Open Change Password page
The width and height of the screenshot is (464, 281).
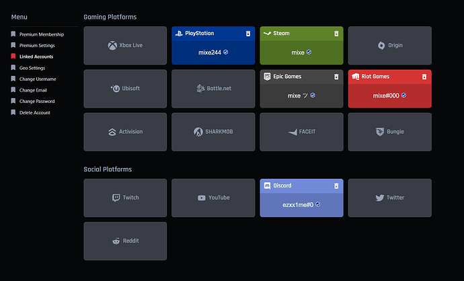37,101
